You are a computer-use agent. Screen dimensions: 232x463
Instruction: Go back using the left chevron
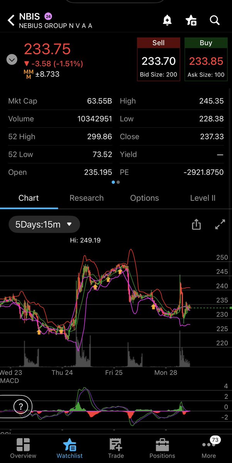(11, 20)
